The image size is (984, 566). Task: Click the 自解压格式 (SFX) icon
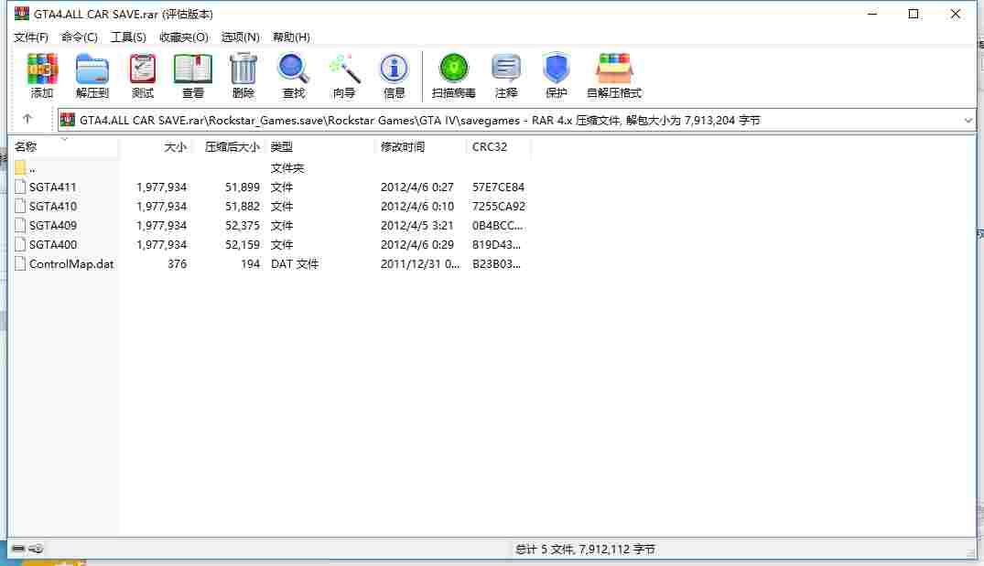[614, 75]
